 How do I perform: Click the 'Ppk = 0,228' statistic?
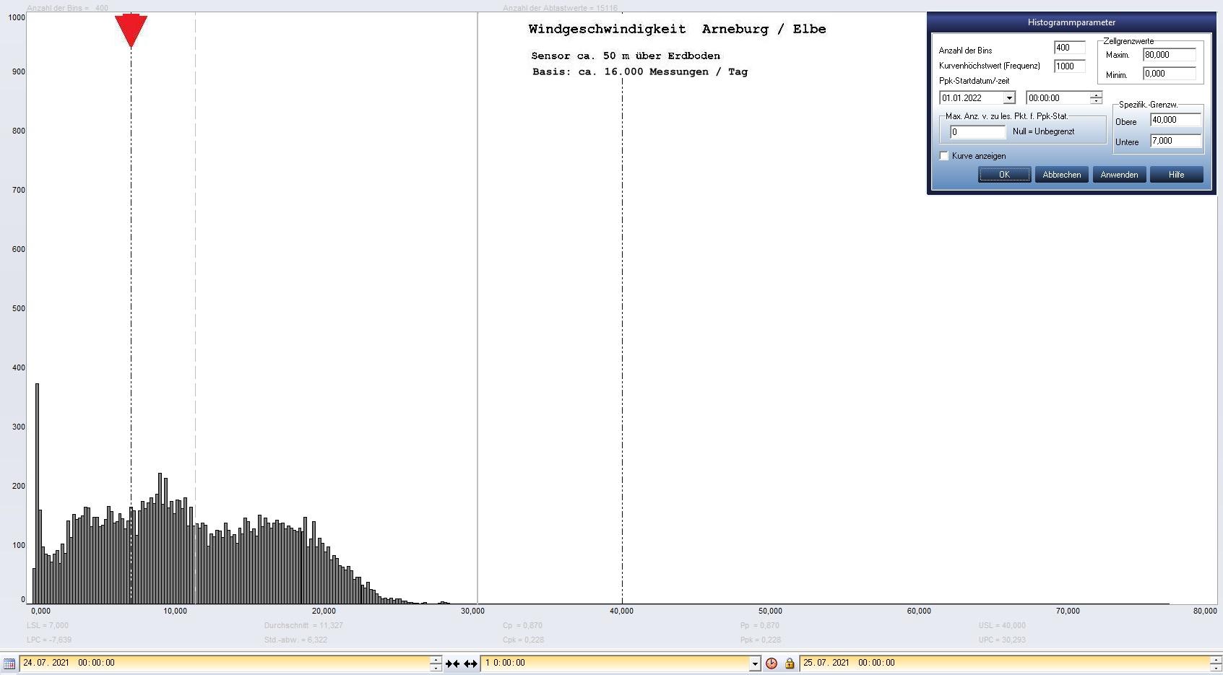[x=761, y=640]
